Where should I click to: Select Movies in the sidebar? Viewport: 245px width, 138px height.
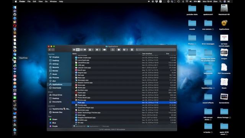click(55, 71)
